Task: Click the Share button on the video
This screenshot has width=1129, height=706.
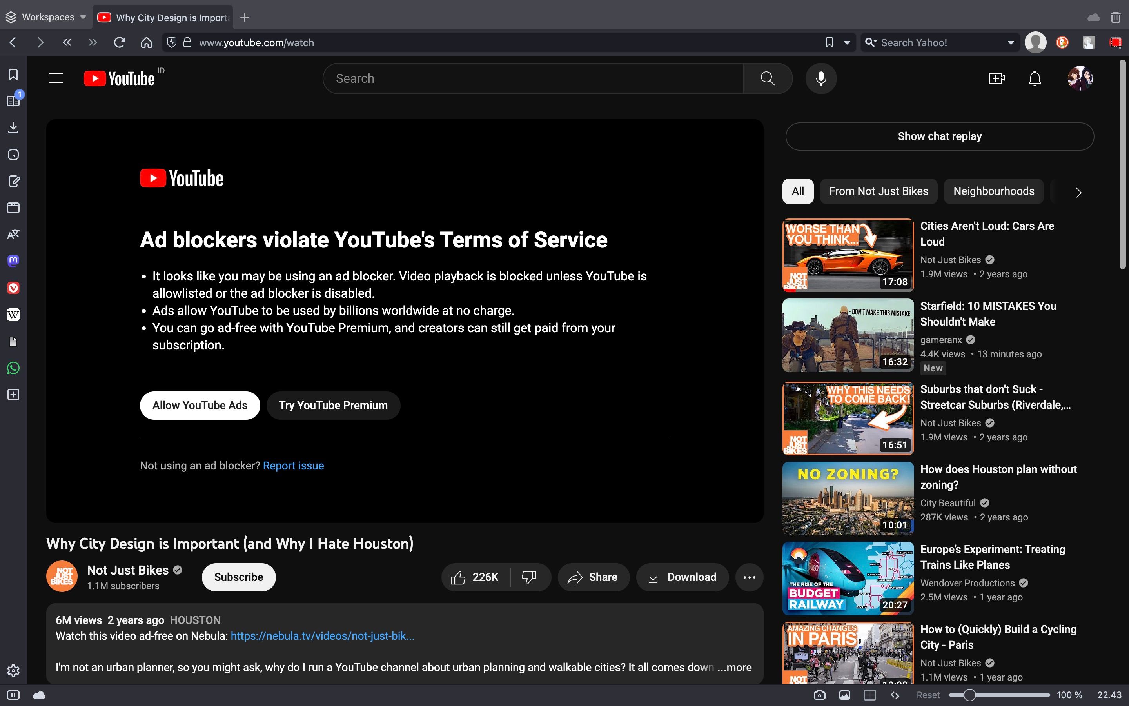Action: pyautogui.click(x=593, y=577)
